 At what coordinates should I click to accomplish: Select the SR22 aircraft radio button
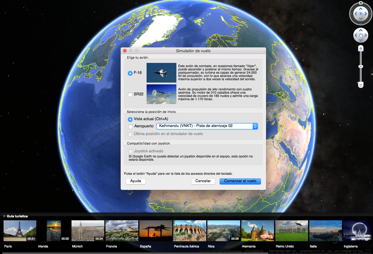130,95
